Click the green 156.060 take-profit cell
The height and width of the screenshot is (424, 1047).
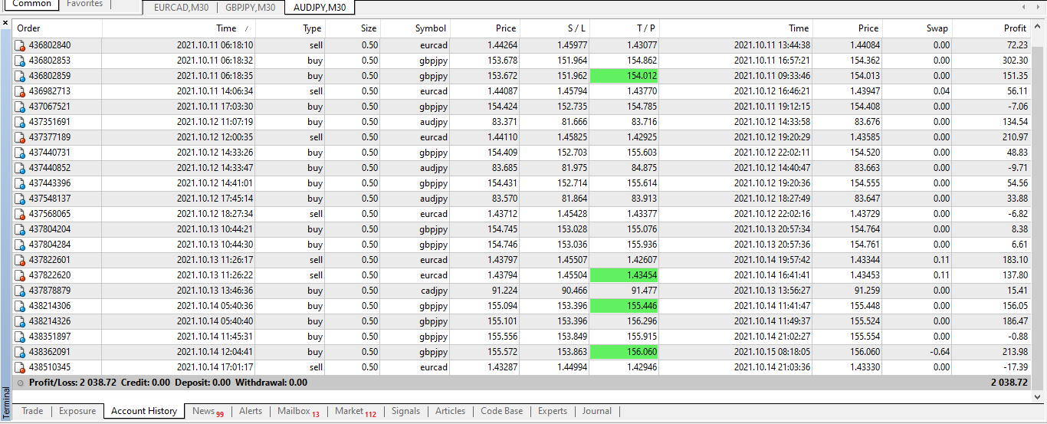624,352
